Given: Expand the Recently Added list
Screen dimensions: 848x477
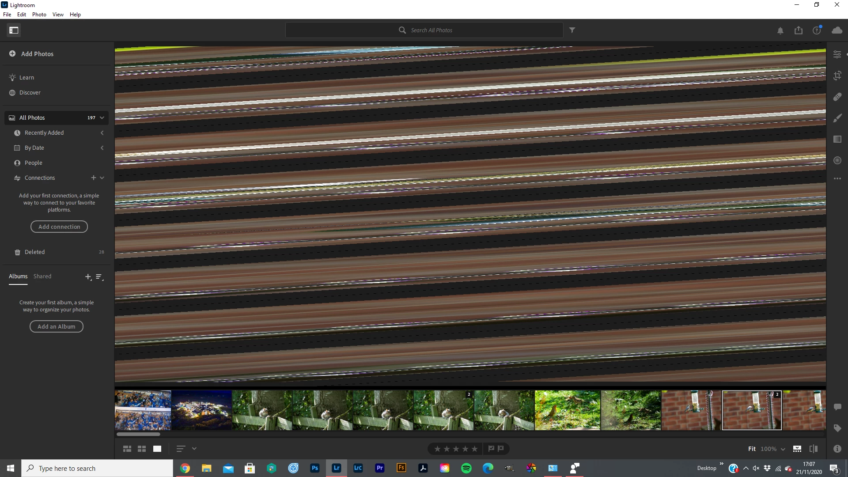Looking at the screenshot, I should (102, 133).
